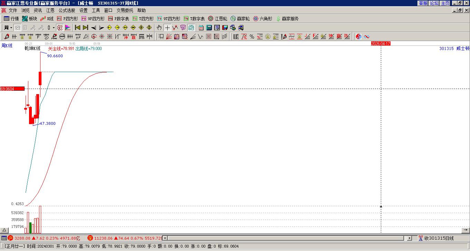Image resolution: width=470 pixels, height=251 pixels.
Task: Open the P四方形 tool
Action: [67, 19]
